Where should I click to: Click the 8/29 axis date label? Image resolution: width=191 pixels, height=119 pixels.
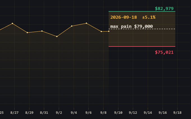point(29,113)
